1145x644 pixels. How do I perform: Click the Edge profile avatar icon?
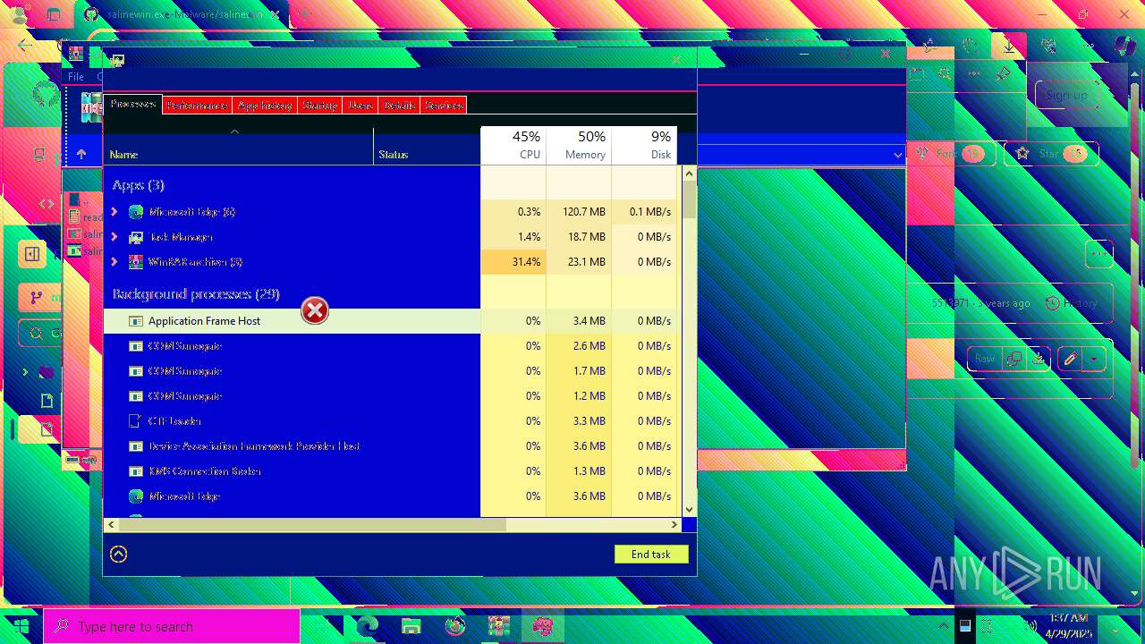[x=18, y=14]
